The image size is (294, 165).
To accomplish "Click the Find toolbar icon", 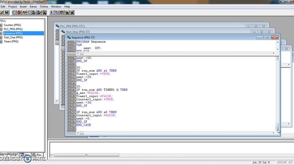I will (x=67, y=12).
